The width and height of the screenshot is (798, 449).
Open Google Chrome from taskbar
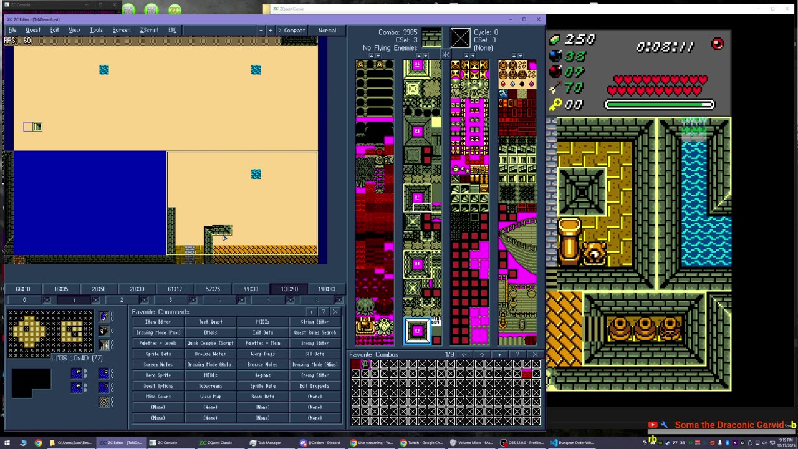pos(38,443)
